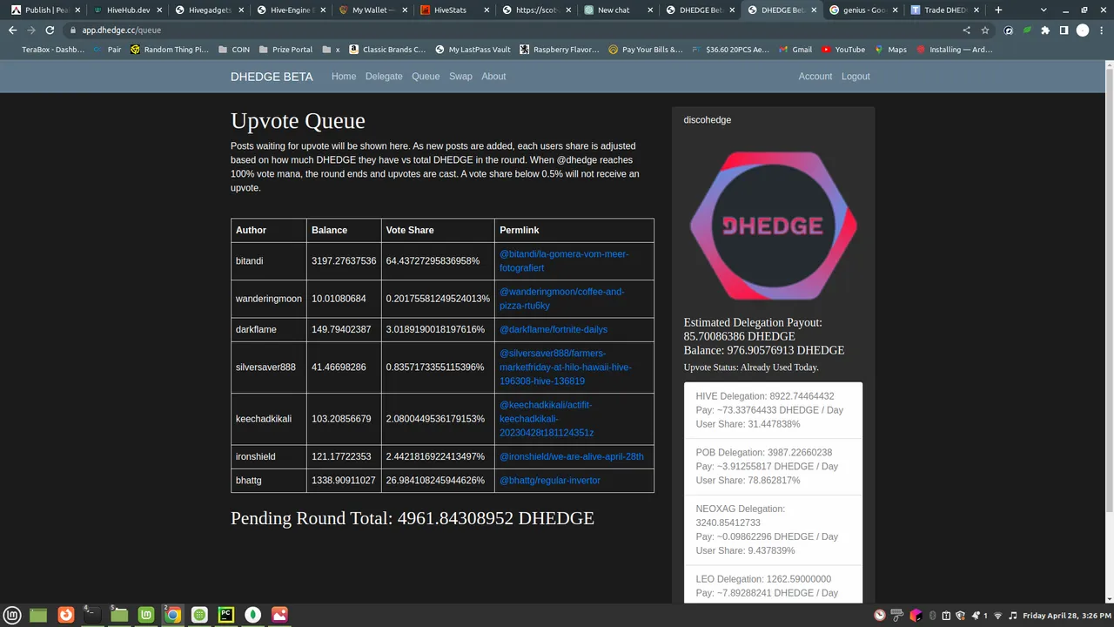Open the Prize Portal bookmark folder
This screenshot has width=1114, height=627.
(285, 50)
